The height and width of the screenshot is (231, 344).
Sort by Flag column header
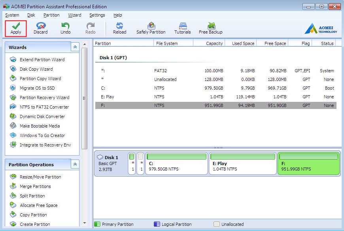pos(300,43)
